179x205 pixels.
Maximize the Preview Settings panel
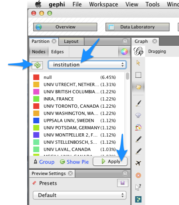pos(125,173)
